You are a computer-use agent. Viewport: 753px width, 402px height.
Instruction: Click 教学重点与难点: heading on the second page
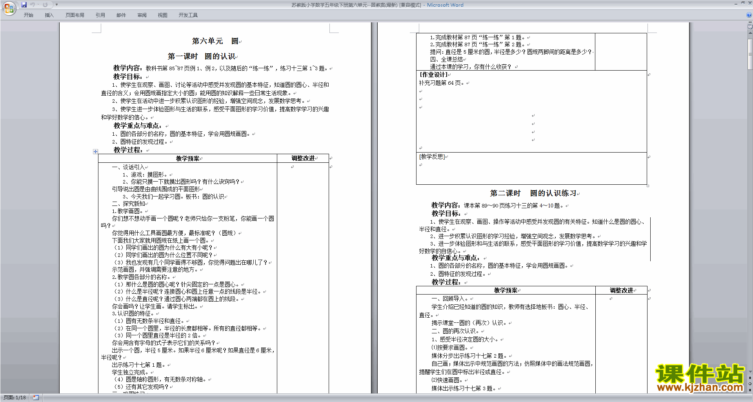click(x=456, y=258)
